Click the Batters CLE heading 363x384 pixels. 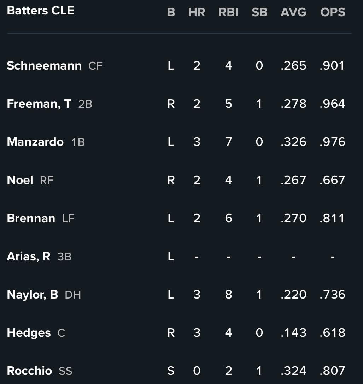[x=40, y=11]
